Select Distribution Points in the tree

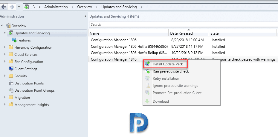[x=29, y=83]
